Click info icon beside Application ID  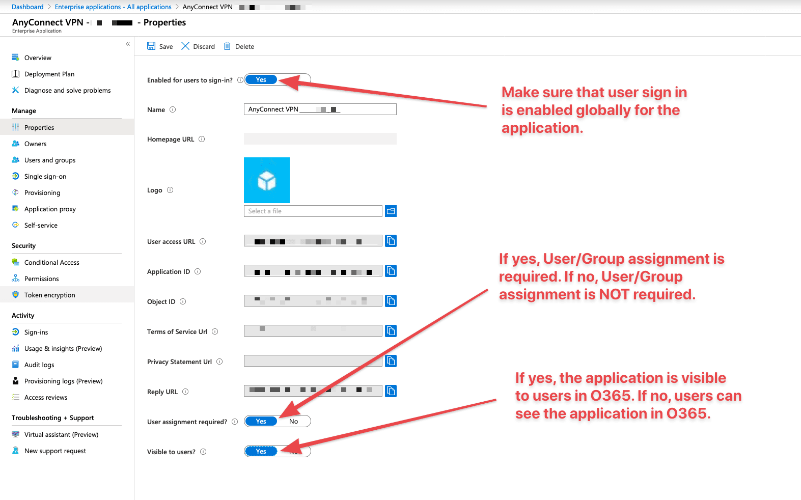pyautogui.click(x=198, y=271)
